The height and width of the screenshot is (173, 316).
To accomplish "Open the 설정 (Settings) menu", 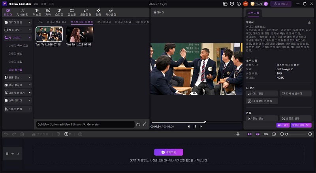I will tap(43, 4).
